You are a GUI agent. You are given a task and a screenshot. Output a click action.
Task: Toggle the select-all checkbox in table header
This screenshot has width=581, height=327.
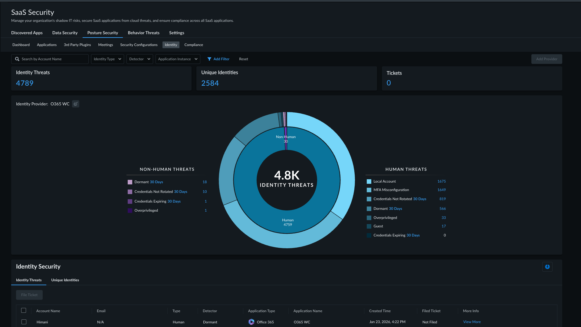click(24, 310)
